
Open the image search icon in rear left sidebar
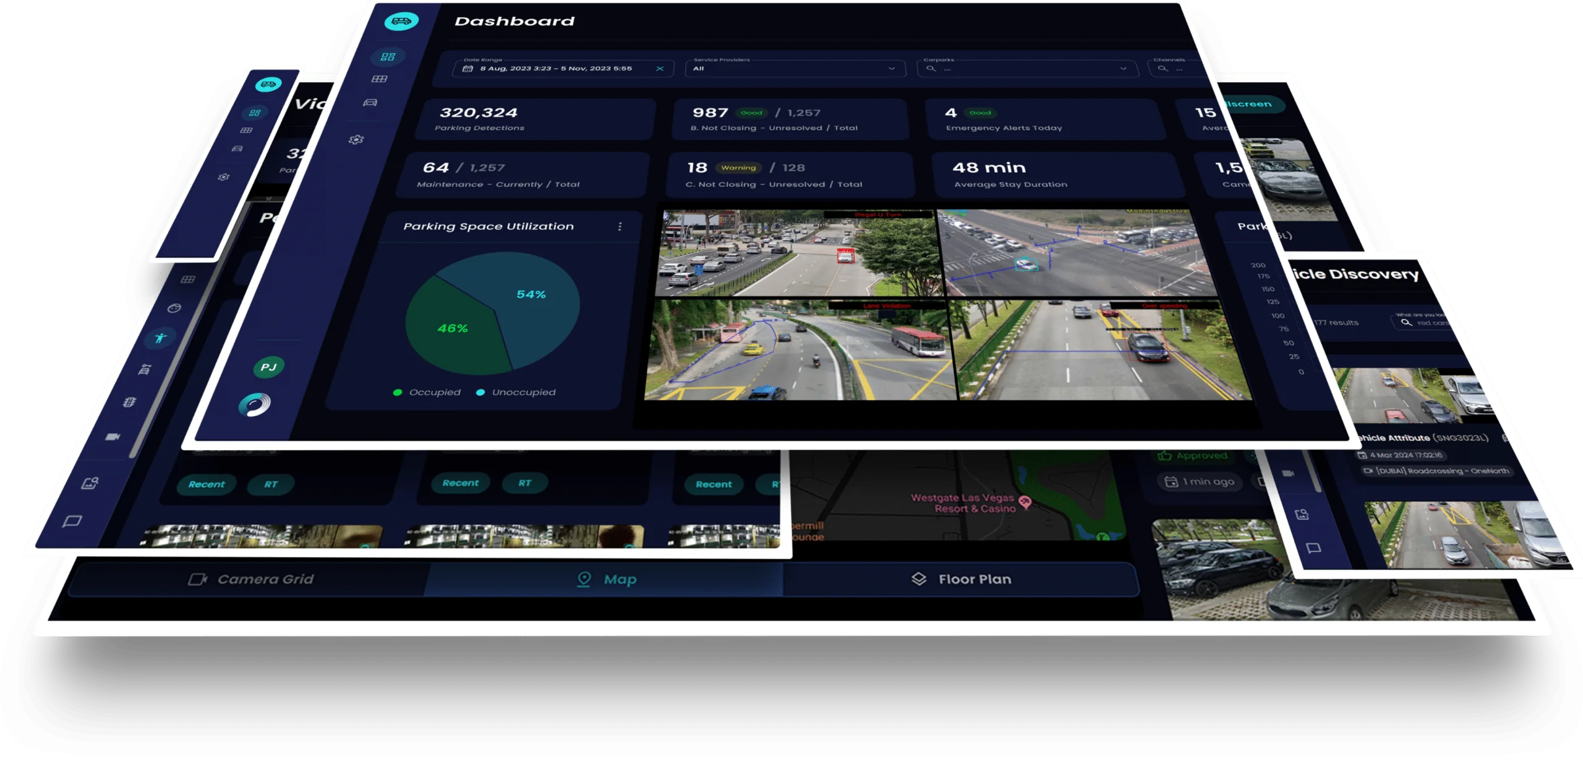[x=90, y=483]
